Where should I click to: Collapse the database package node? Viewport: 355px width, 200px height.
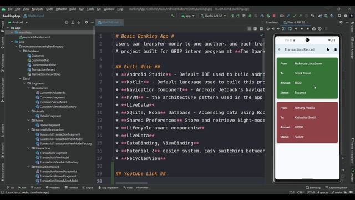tap(21, 51)
